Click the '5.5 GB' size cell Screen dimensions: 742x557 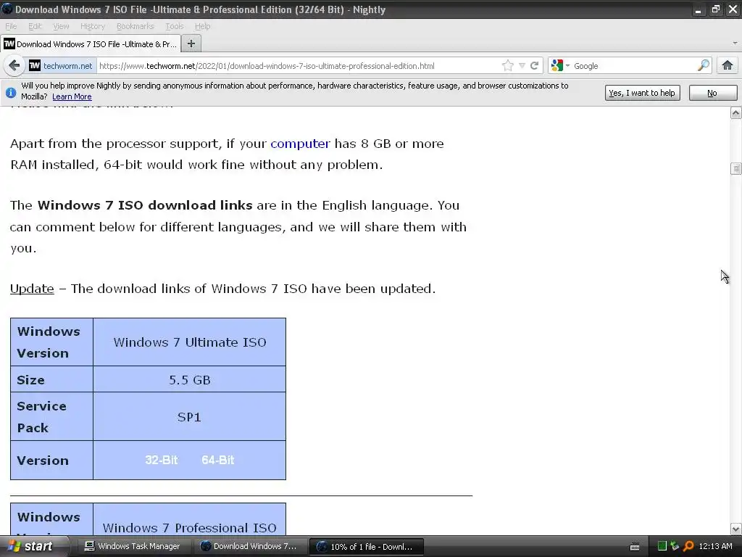coord(190,379)
